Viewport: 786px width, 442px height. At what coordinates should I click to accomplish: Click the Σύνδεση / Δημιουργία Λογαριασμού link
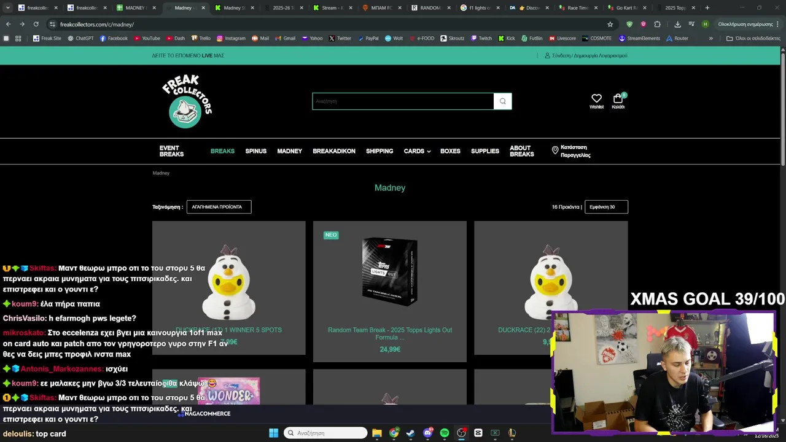point(585,55)
